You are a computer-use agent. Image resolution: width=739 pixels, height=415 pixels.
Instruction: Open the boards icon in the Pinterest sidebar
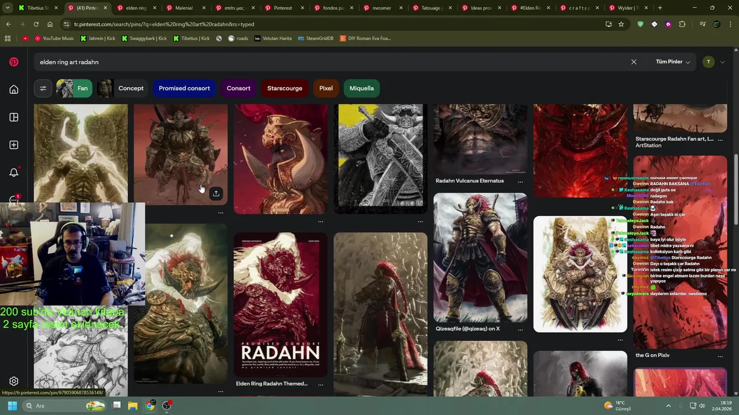coord(14,117)
